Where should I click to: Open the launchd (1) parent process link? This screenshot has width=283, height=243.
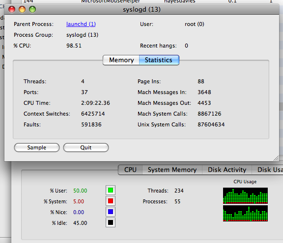point(81,24)
